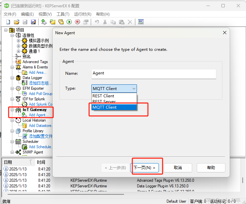Click the agent Name input field
The image size is (246, 204).
coord(154,74)
